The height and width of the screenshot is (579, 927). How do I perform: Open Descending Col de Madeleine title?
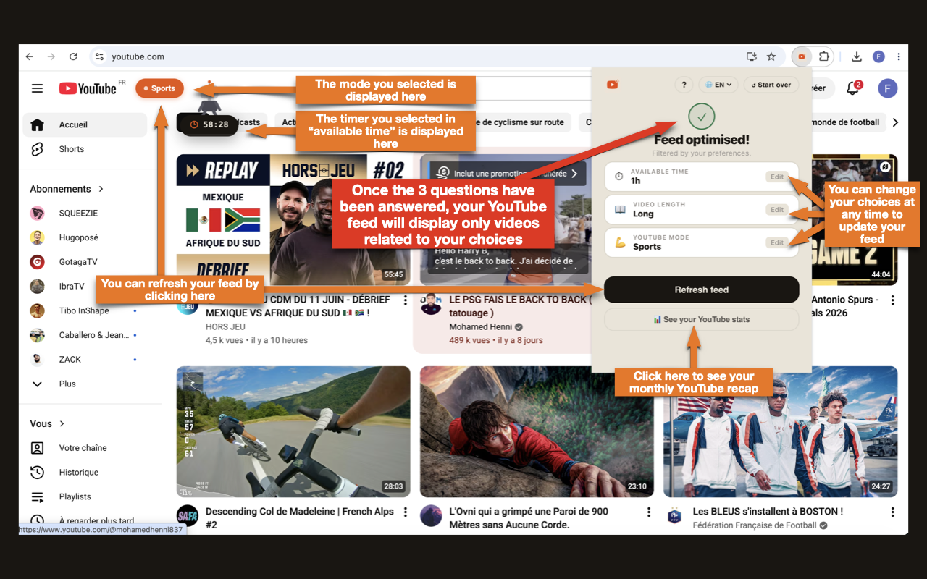click(x=300, y=517)
